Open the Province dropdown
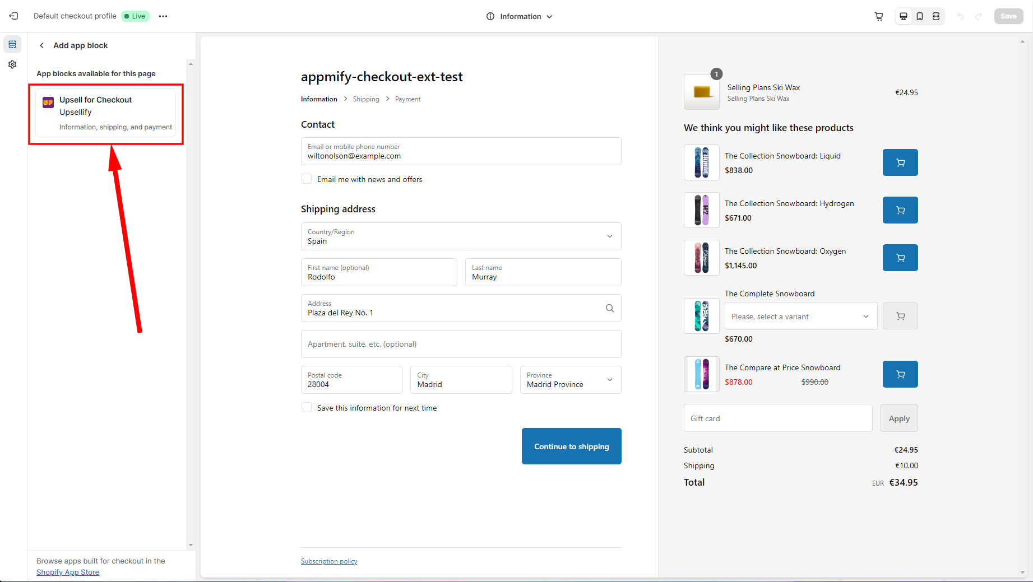Image resolution: width=1033 pixels, height=582 pixels. 571,380
